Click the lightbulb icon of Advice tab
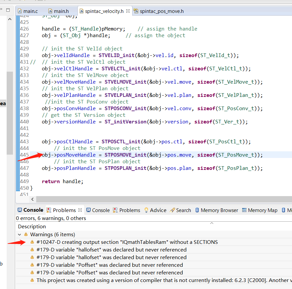The height and width of the screenshot is (289, 292). tap(146, 210)
